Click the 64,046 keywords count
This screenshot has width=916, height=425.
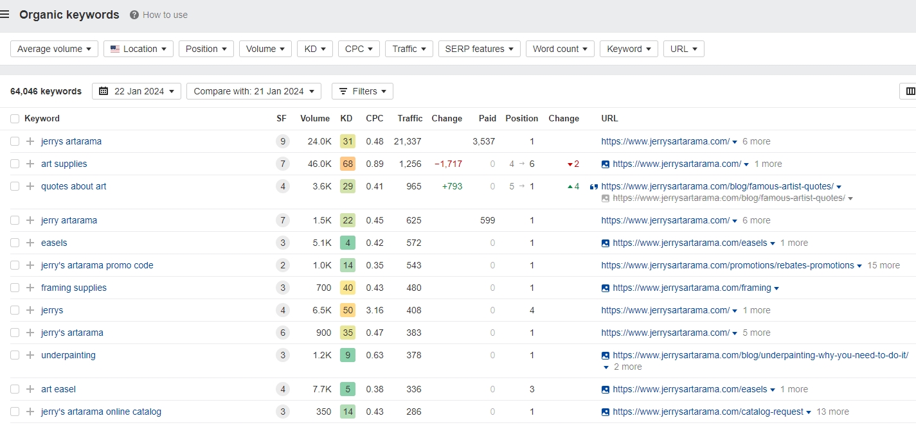coord(46,91)
